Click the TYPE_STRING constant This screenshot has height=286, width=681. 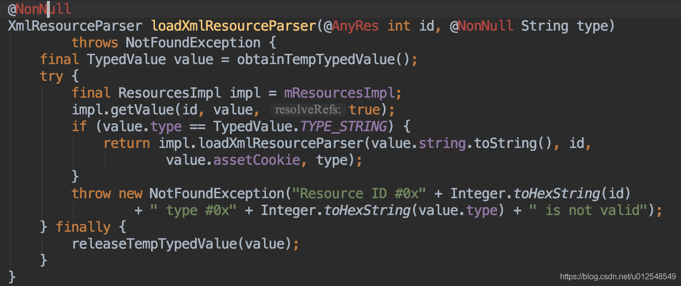click(x=343, y=126)
